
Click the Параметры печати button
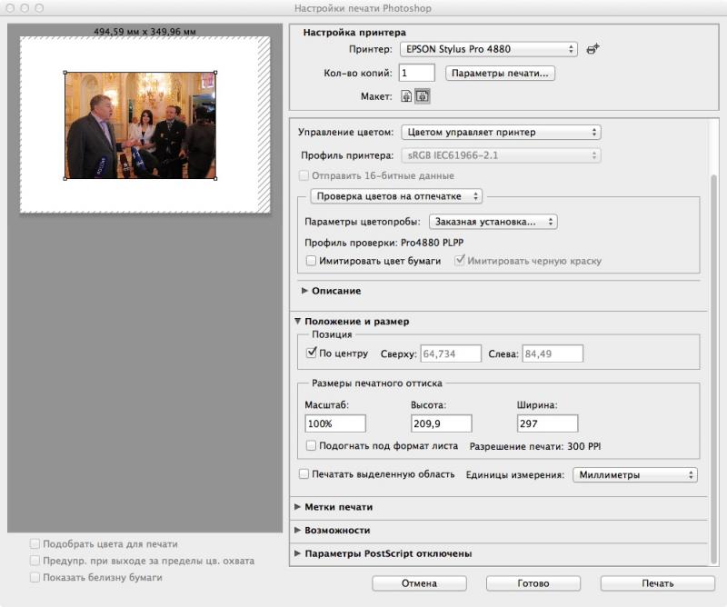[500, 74]
